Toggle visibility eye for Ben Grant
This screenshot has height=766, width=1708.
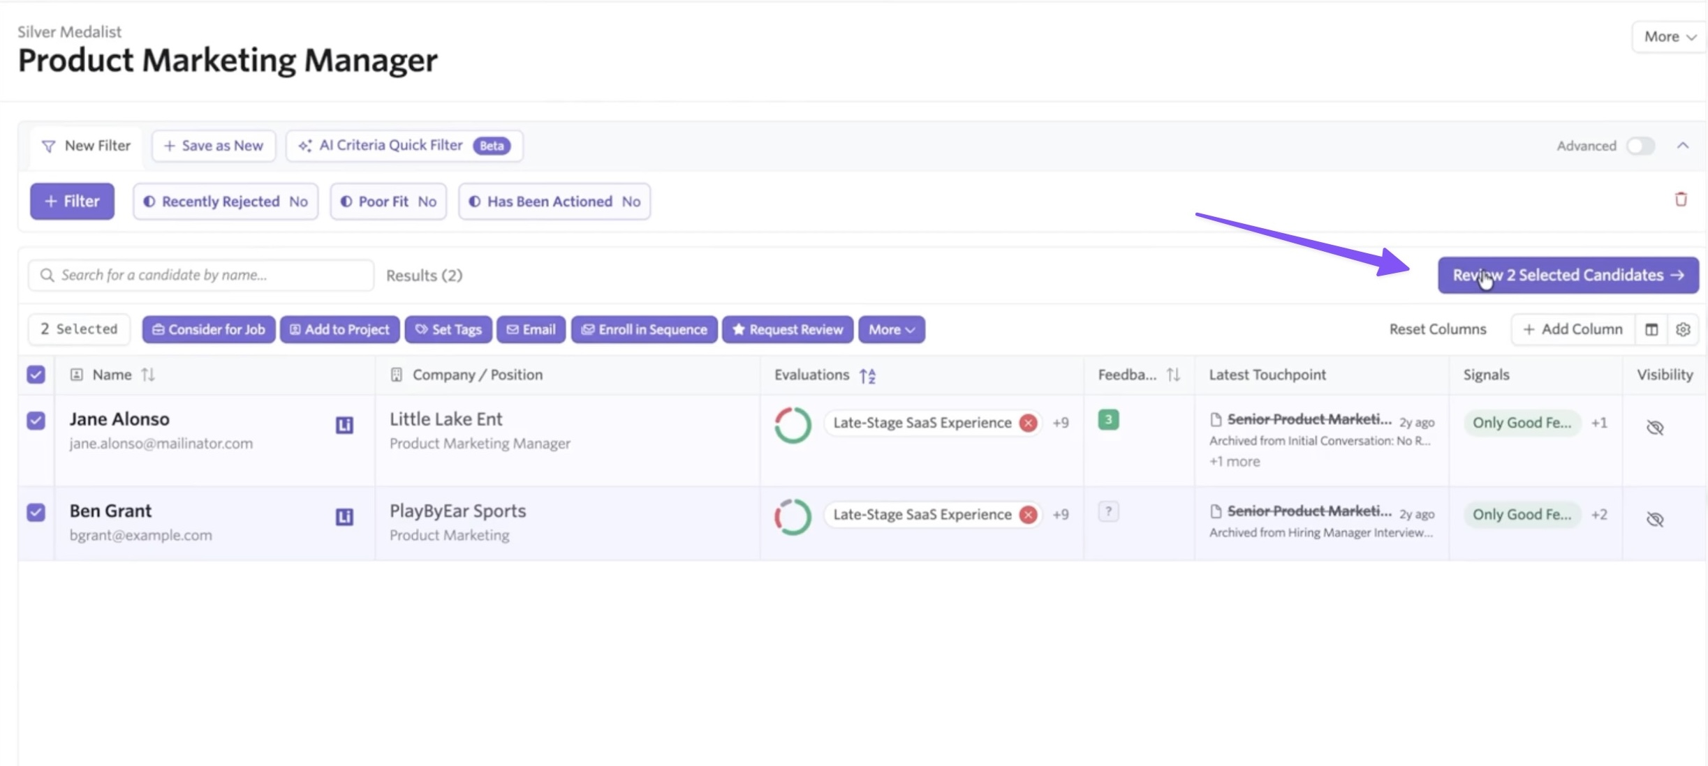(1655, 519)
